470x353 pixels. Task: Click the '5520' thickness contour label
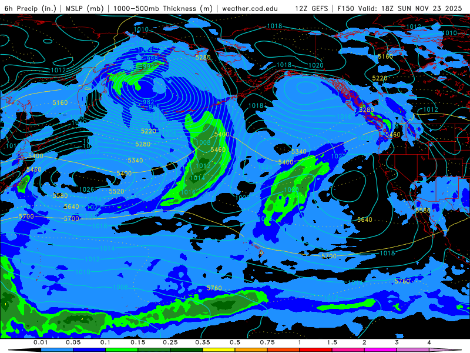116,191
